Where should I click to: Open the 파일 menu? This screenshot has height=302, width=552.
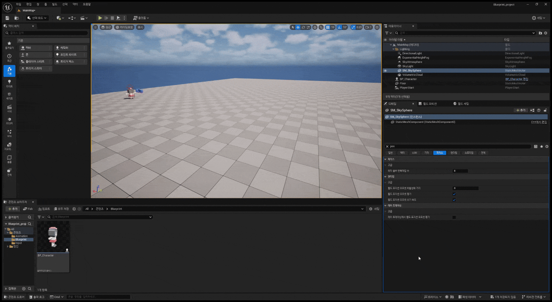(x=19, y=4)
